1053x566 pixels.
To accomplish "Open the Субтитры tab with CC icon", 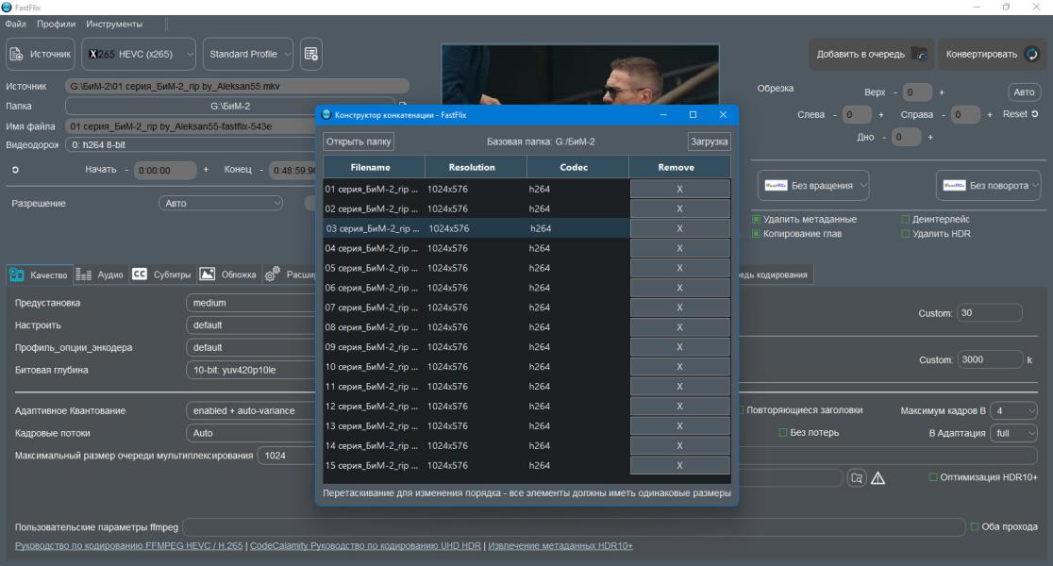I will pyautogui.click(x=162, y=275).
